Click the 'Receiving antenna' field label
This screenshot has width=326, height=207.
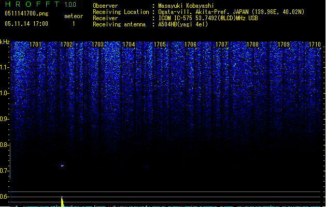tap(119, 24)
